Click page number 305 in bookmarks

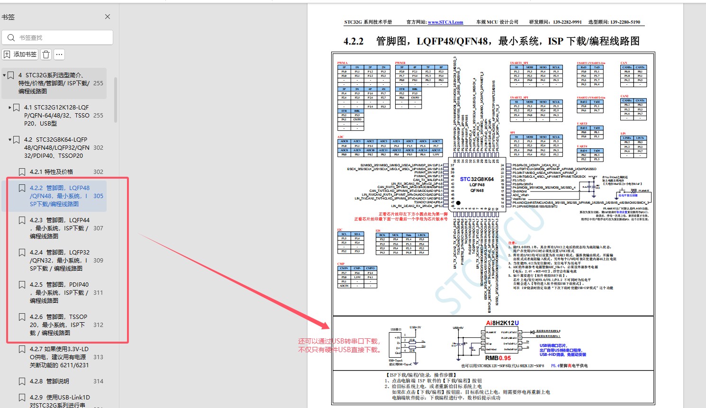coord(98,196)
